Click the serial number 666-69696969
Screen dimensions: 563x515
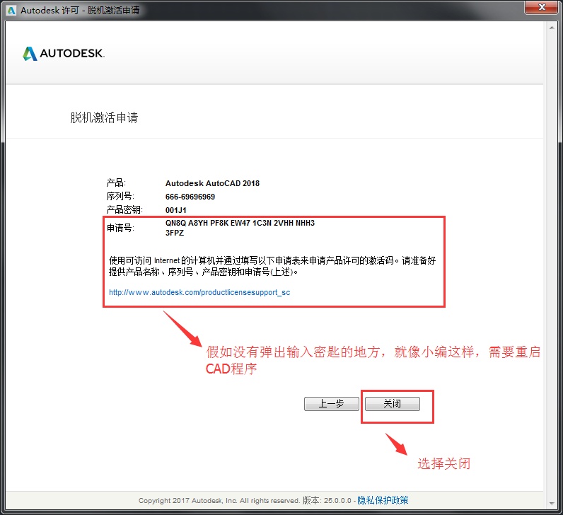click(x=190, y=197)
